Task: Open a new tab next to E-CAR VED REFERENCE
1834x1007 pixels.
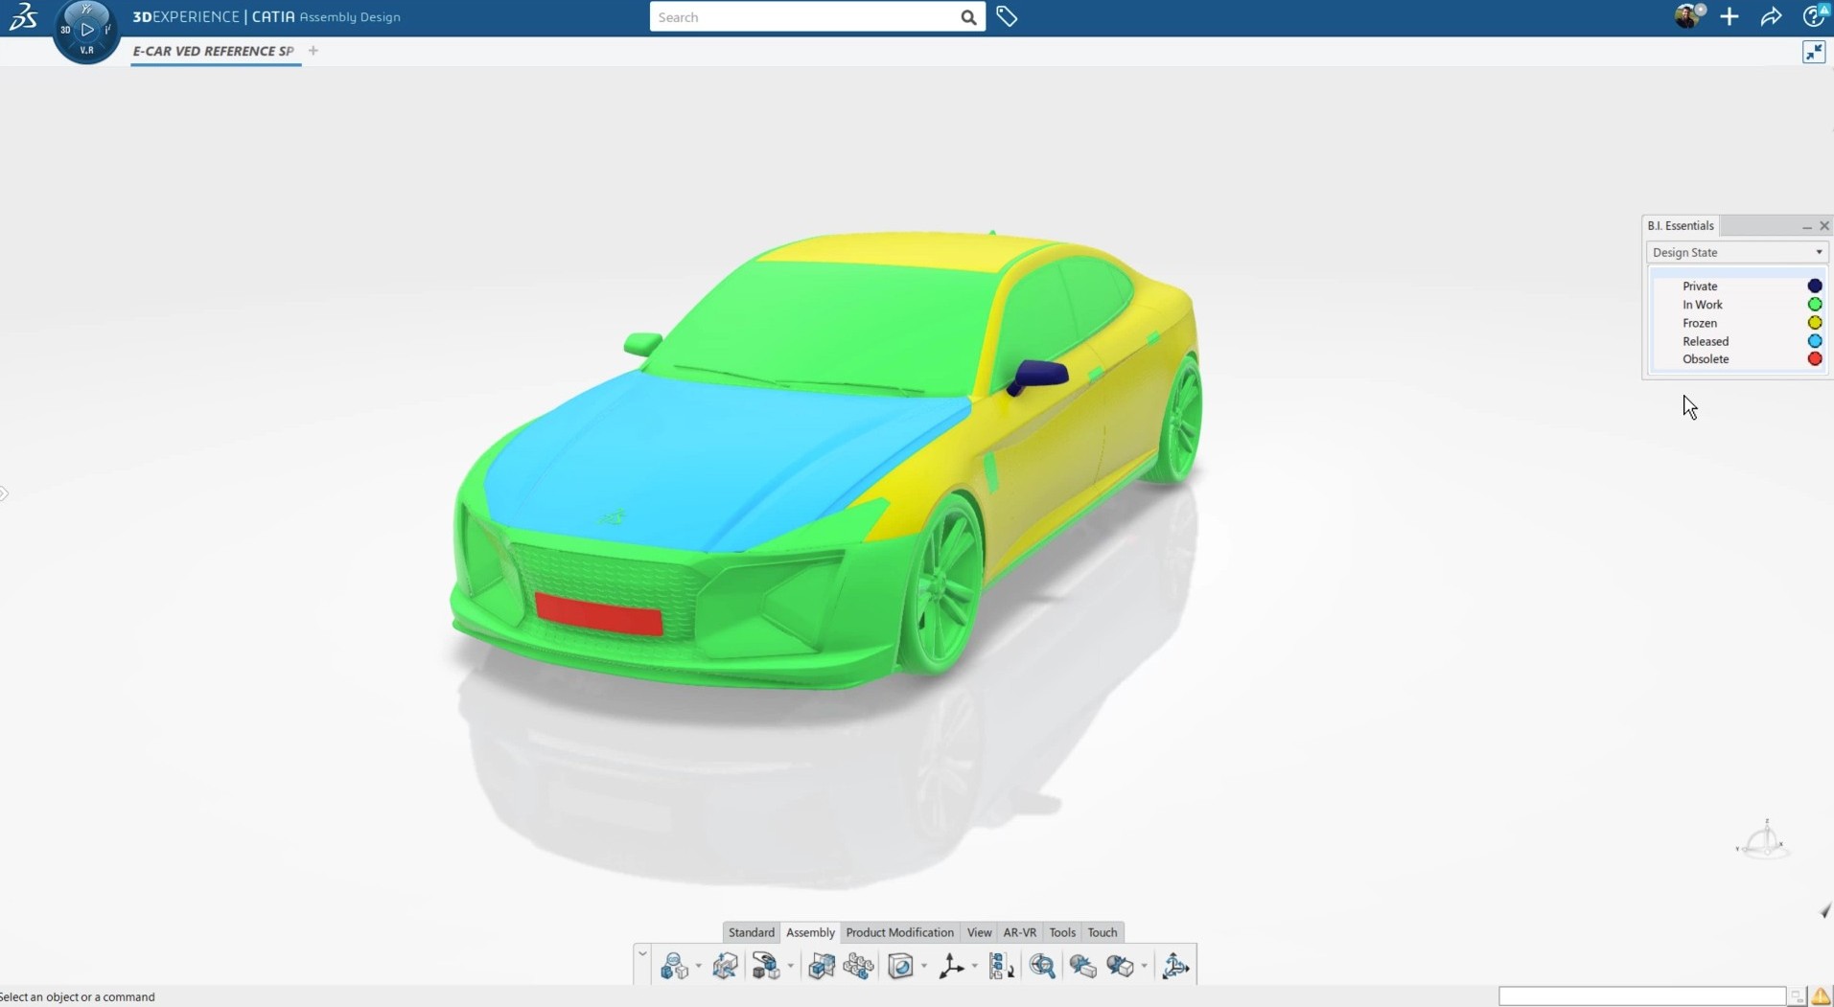Action: [313, 51]
